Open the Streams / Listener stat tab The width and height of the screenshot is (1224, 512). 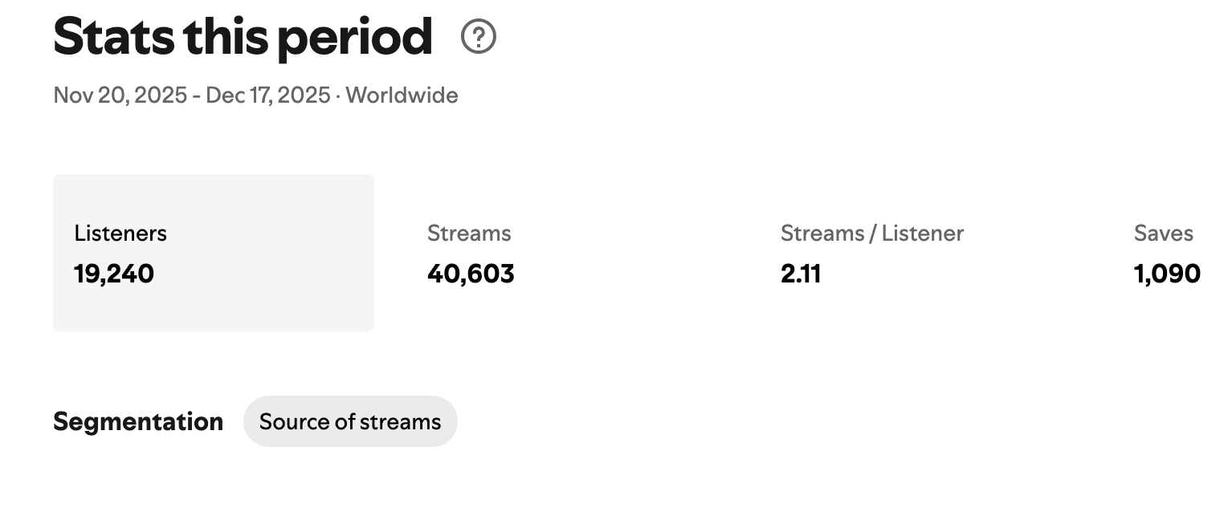(871, 253)
